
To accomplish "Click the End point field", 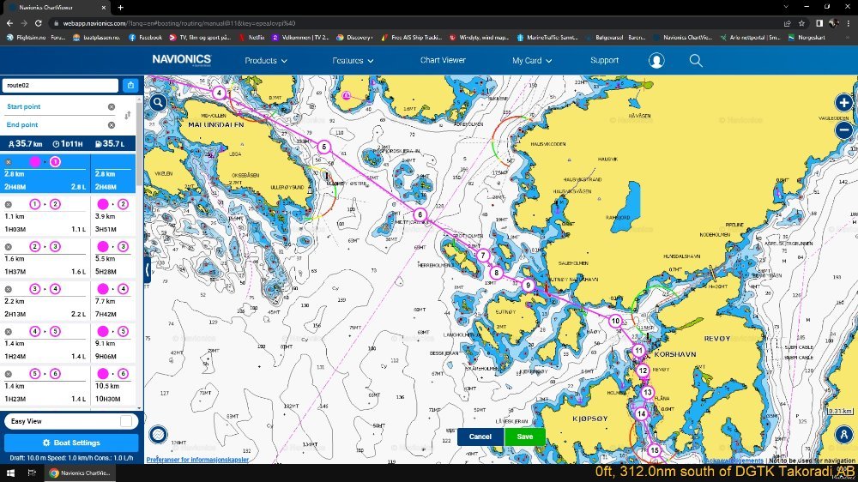I will 55,124.
